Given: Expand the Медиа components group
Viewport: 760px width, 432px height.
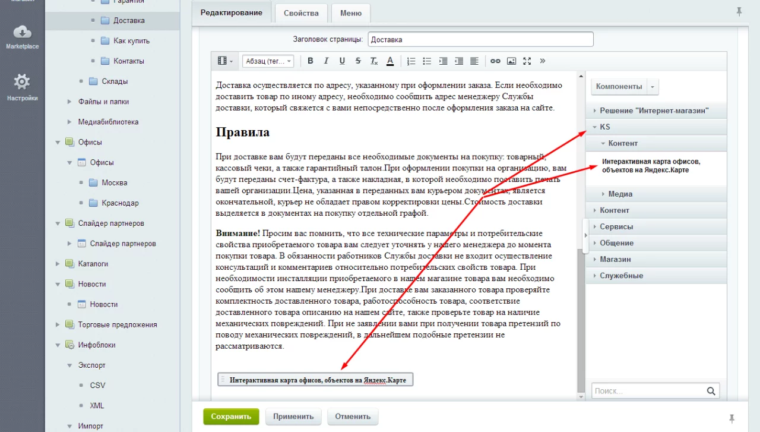Looking at the screenshot, I should click(620, 194).
